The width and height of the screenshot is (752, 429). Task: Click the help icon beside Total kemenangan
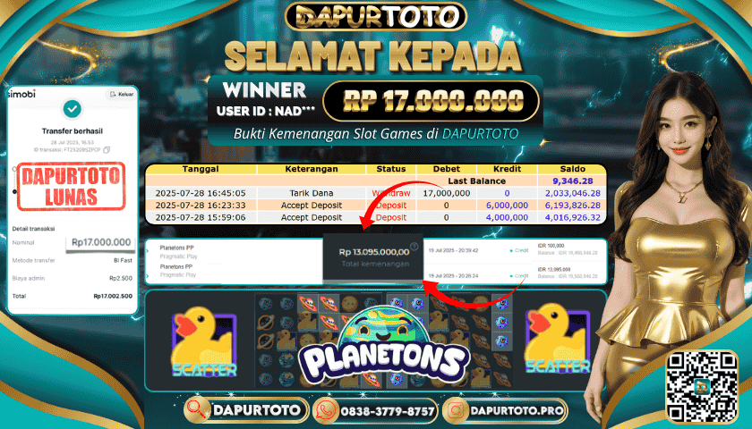click(x=414, y=247)
